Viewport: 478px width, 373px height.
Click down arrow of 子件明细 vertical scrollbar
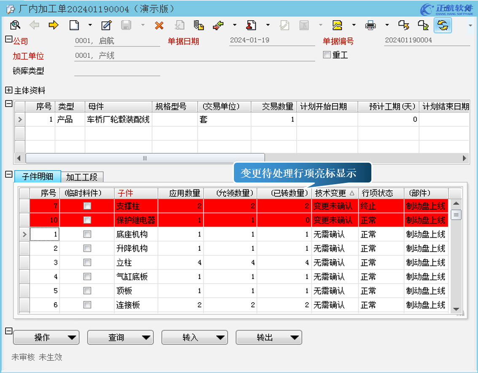coord(456,309)
